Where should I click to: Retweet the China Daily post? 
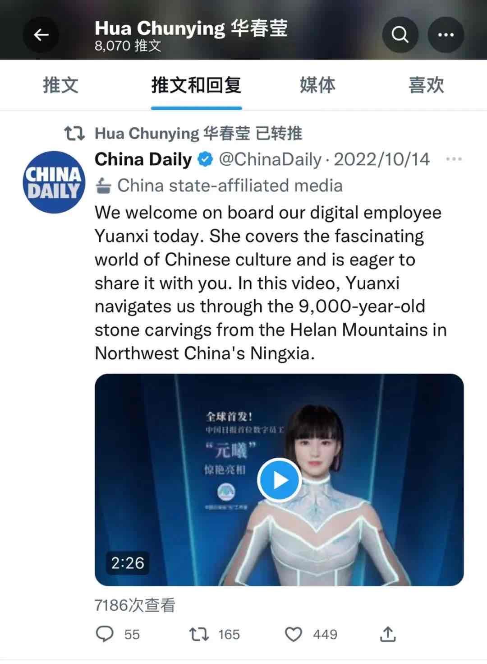point(199,634)
